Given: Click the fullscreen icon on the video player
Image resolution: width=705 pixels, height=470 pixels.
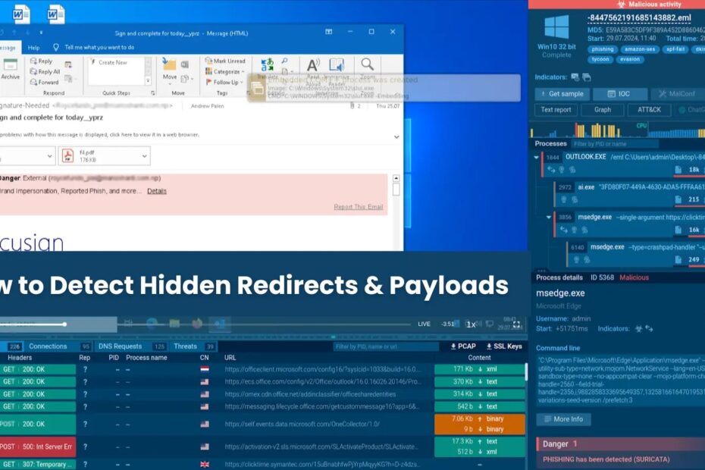Looking at the screenshot, I should (x=517, y=324).
